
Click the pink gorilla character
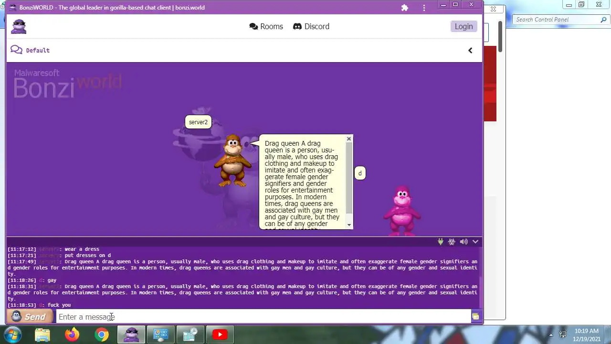[402, 211]
